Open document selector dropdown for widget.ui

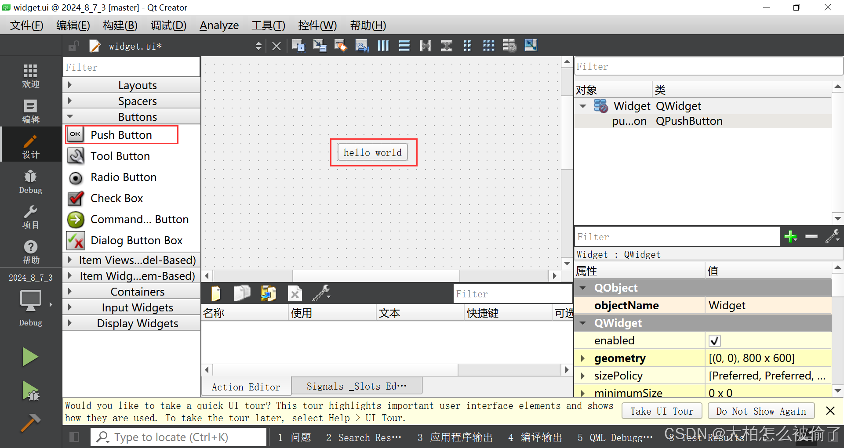click(258, 46)
